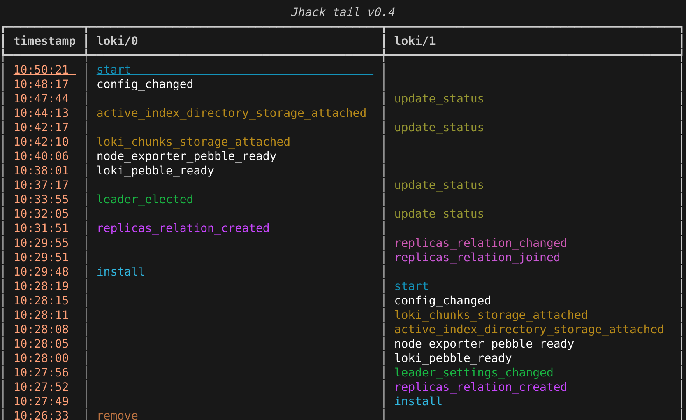Viewport: 686px width, 420px height.
Task: Click the install event under loki/1
Action: (x=418, y=401)
